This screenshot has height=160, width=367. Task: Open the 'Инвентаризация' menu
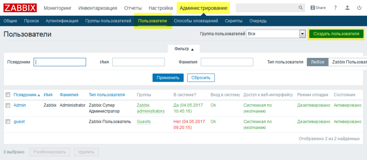[97, 8]
